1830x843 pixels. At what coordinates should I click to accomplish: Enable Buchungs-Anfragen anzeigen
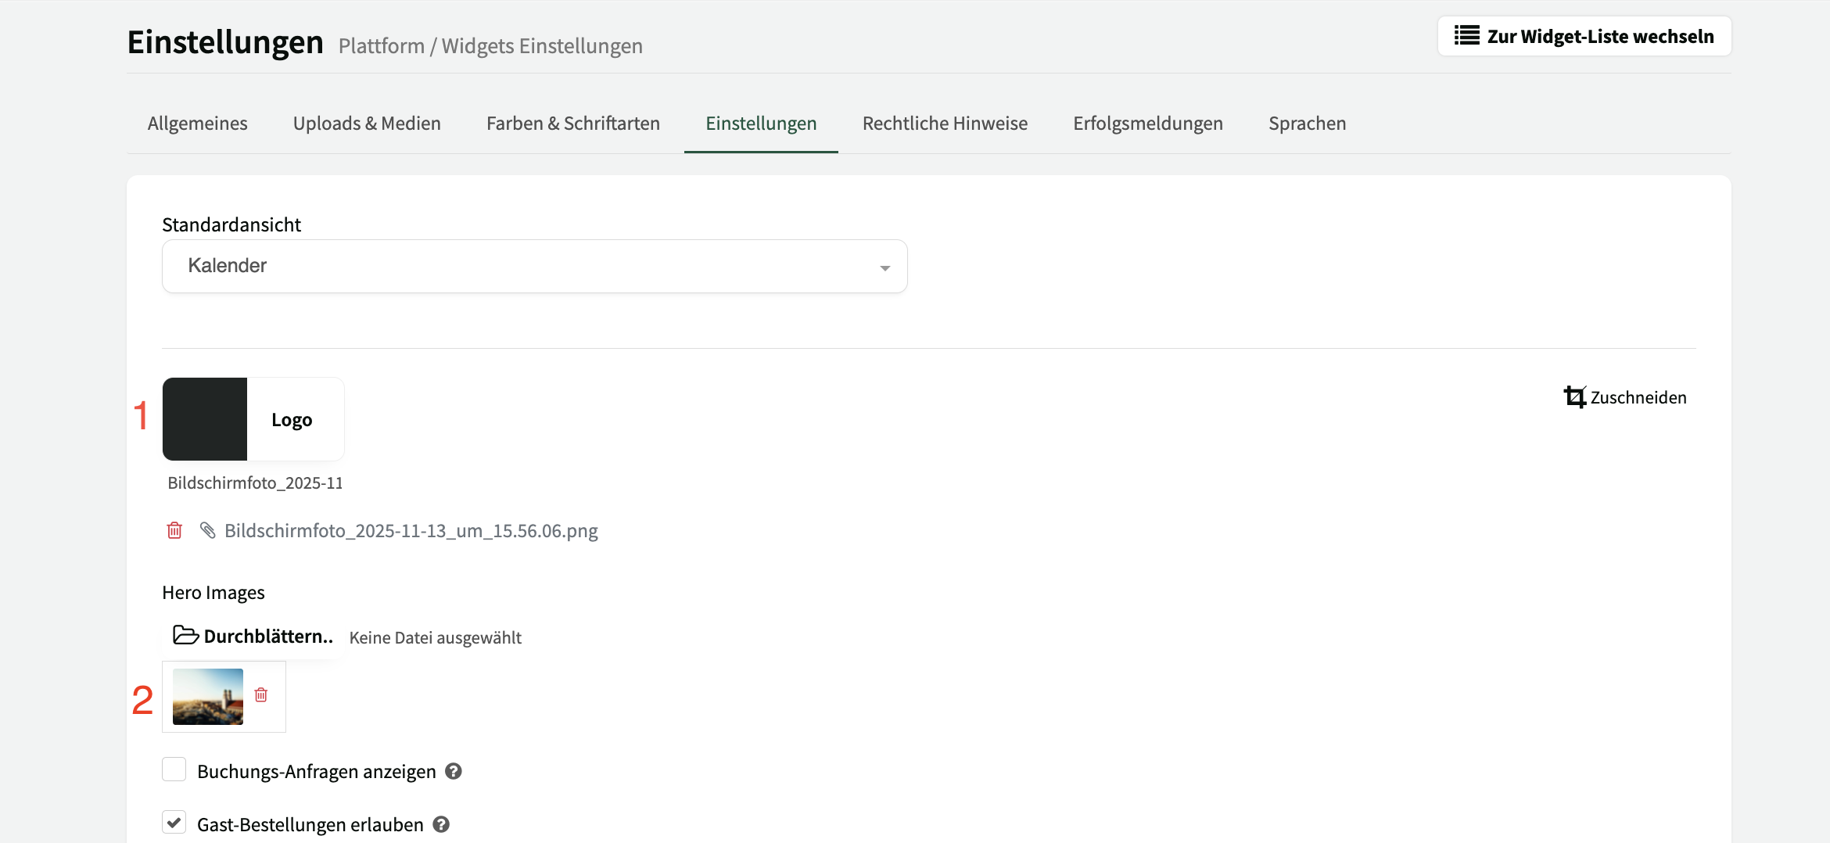pos(174,769)
